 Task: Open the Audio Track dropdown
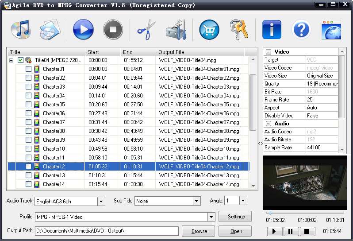[101, 201]
